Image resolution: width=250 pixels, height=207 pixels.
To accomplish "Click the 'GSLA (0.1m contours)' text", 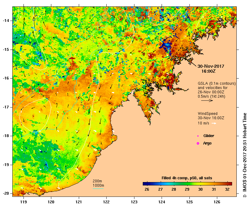I will pos(217,83).
